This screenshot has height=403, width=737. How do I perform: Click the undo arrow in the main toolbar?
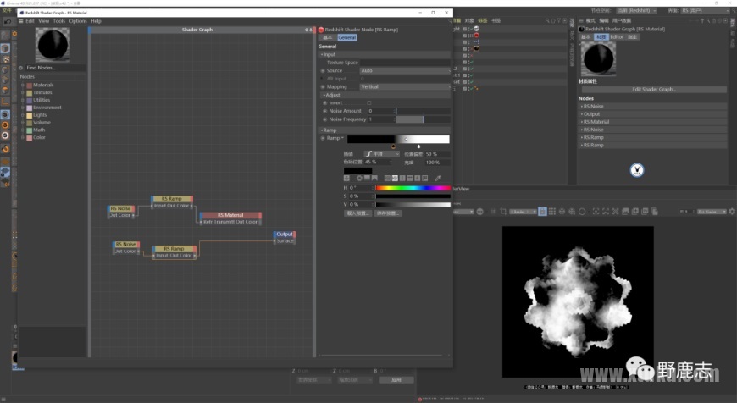click(x=8, y=21)
